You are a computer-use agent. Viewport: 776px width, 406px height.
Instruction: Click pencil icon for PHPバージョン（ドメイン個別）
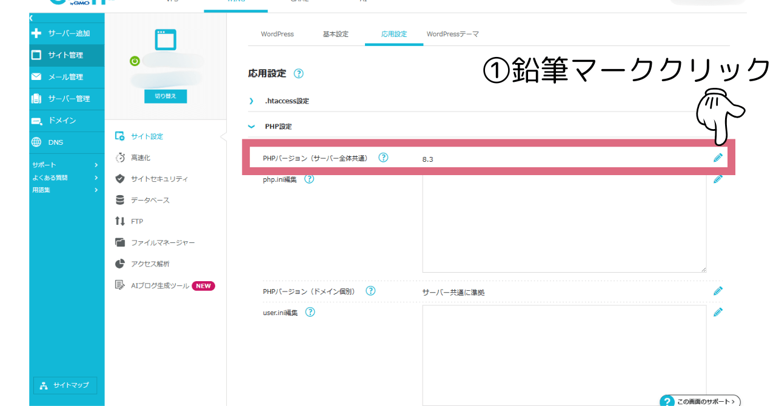click(718, 291)
